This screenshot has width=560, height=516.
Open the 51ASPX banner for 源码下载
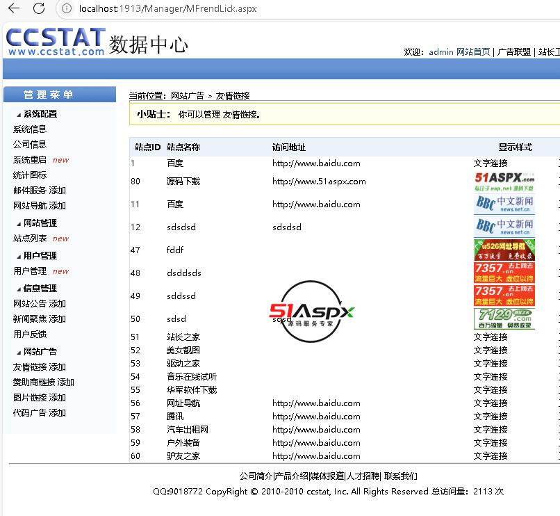pyautogui.click(x=504, y=182)
